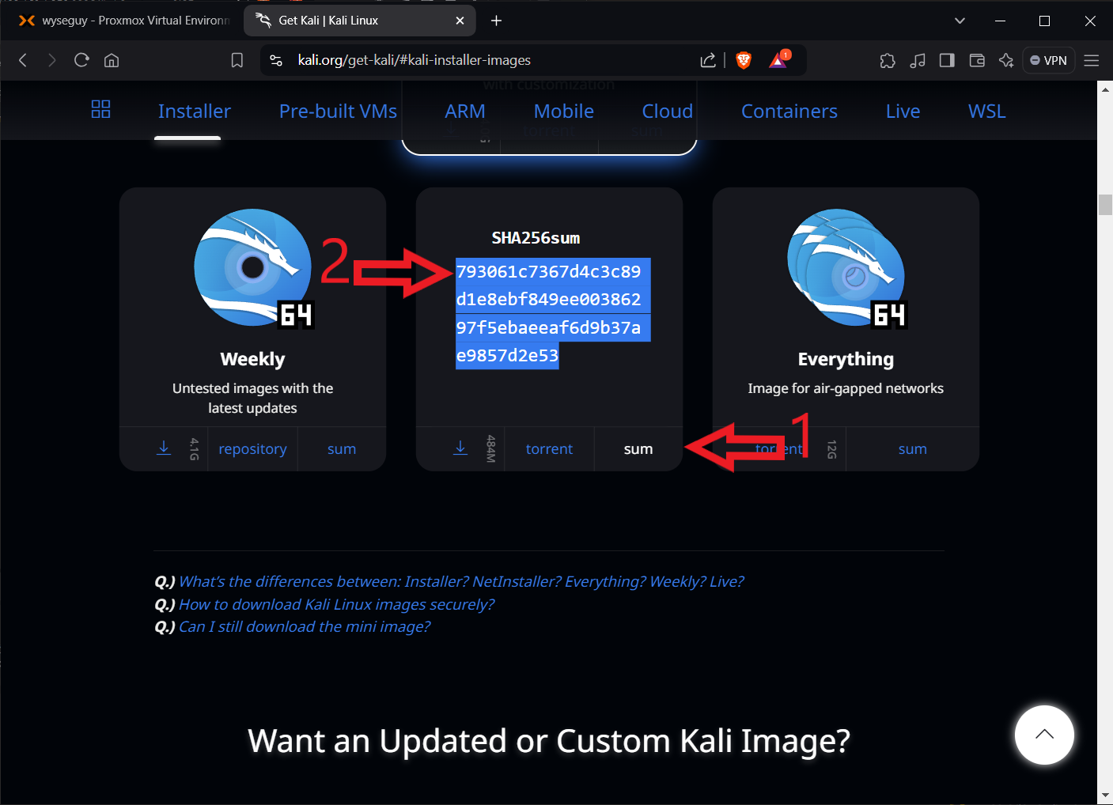
Task: Open Brave Wallet icon
Action: tap(977, 60)
